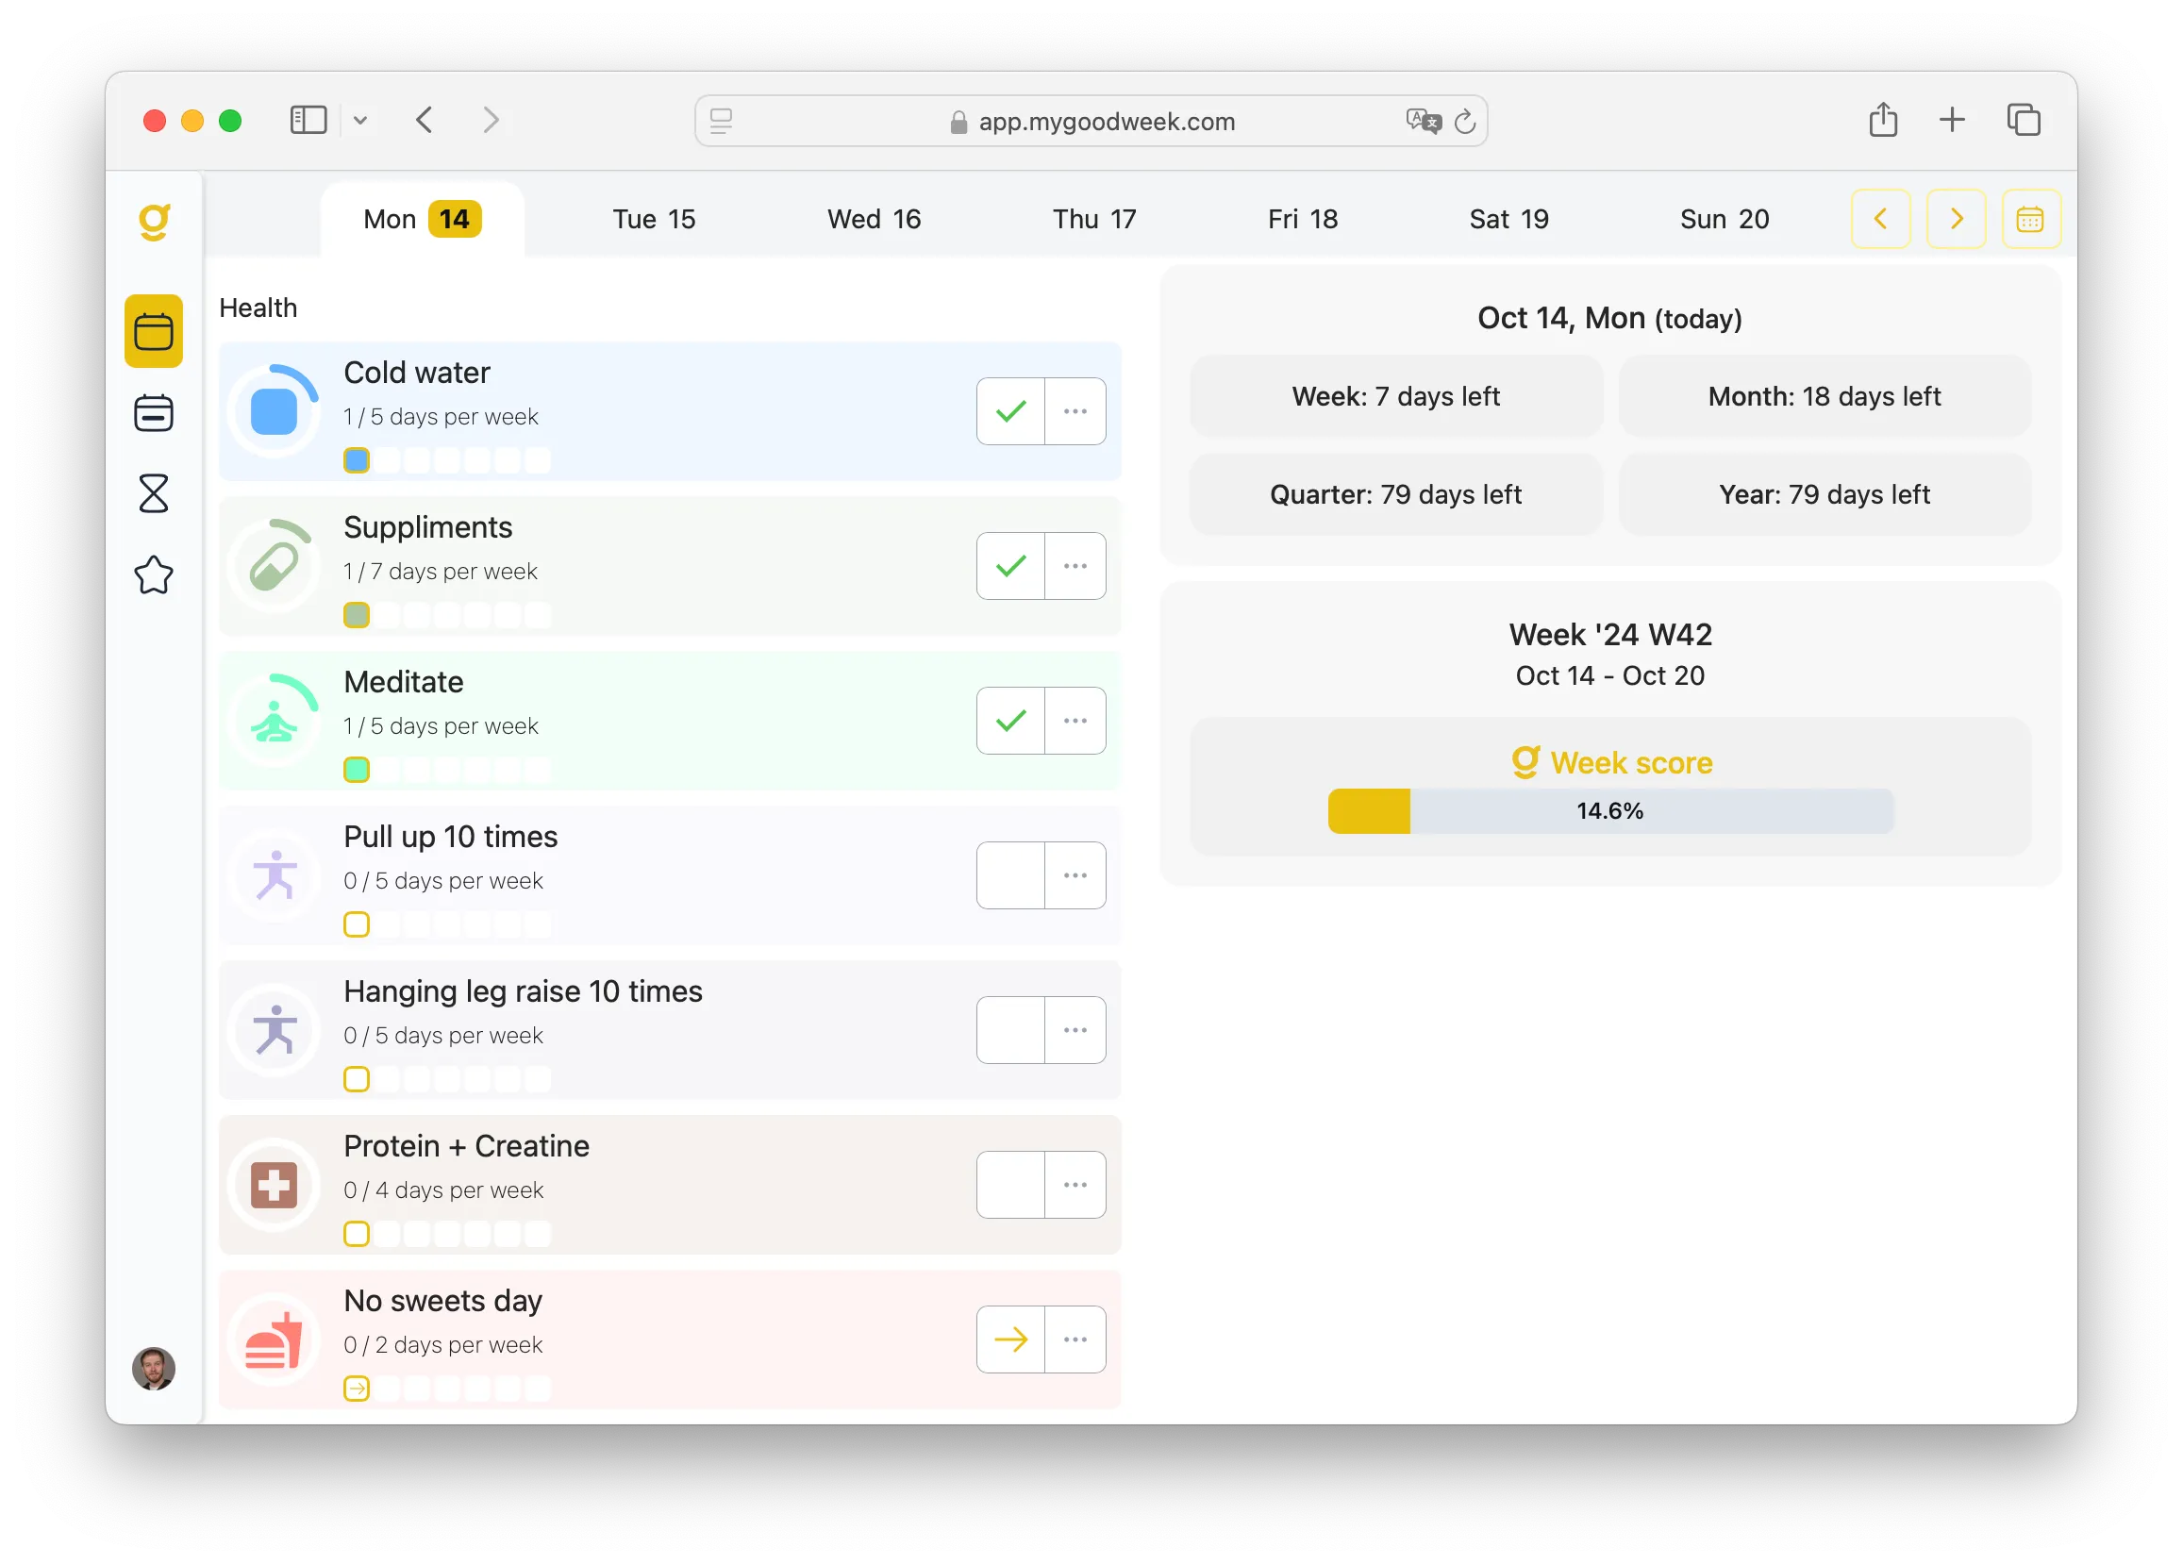Go to next week arrow
2183x1564 pixels.
(1955, 220)
